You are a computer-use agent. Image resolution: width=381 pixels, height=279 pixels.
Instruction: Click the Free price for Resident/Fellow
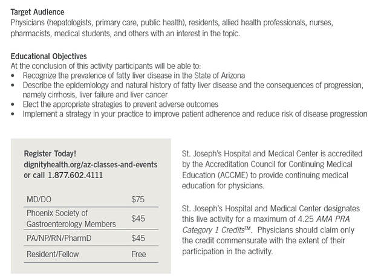(138, 254)
